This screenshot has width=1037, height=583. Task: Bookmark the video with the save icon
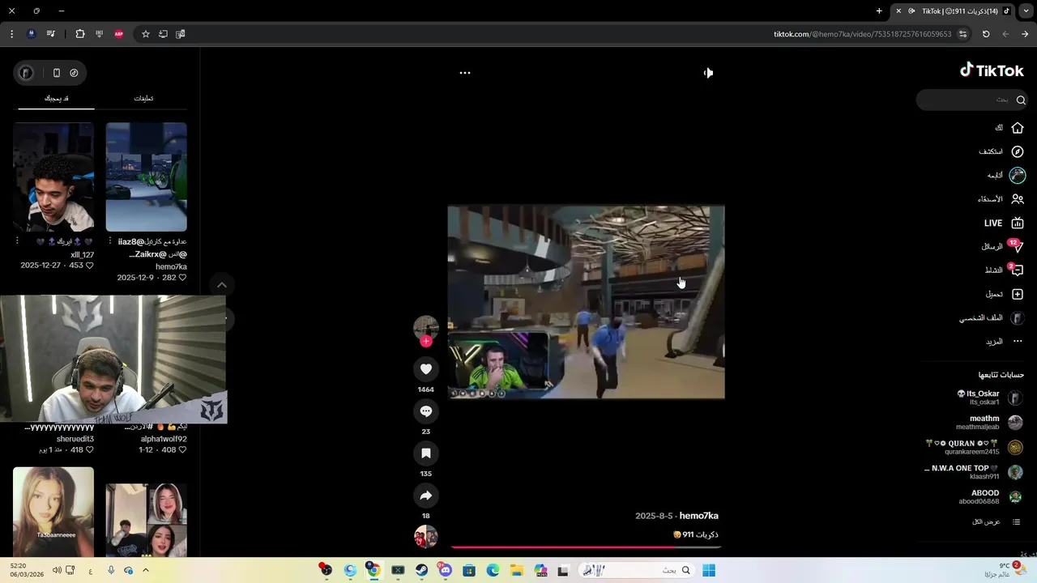(426, 453)
